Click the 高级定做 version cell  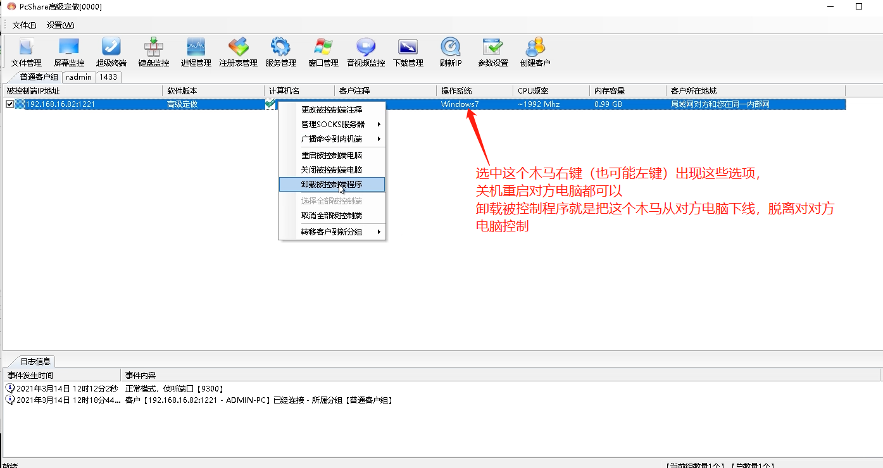182,104
